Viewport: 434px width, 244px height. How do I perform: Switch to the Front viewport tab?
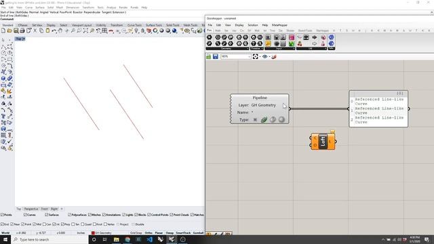pos(45,209)
